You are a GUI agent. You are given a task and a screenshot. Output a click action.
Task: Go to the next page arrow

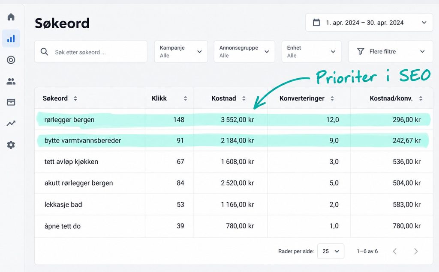tap(416, 251)
